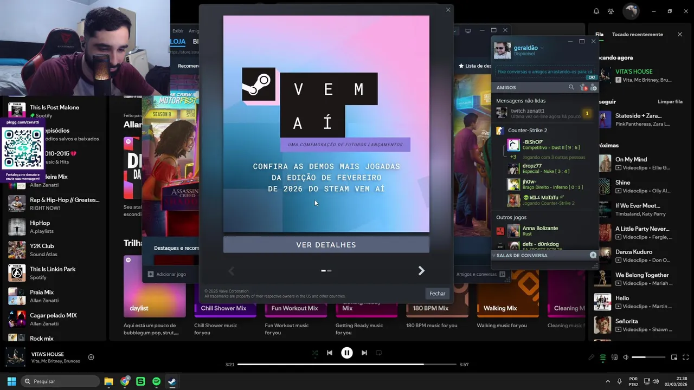
Task: Click the Steam Vem Aí banner image
Action: [x=326, y=123]
